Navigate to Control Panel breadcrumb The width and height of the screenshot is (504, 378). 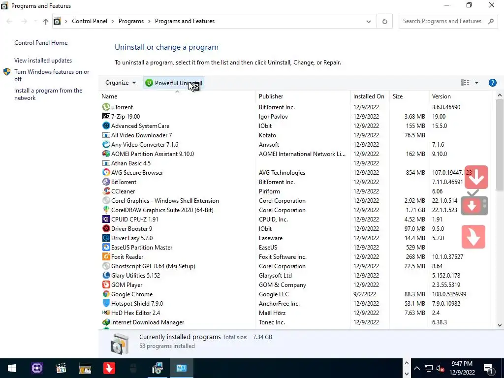(90, 21)
